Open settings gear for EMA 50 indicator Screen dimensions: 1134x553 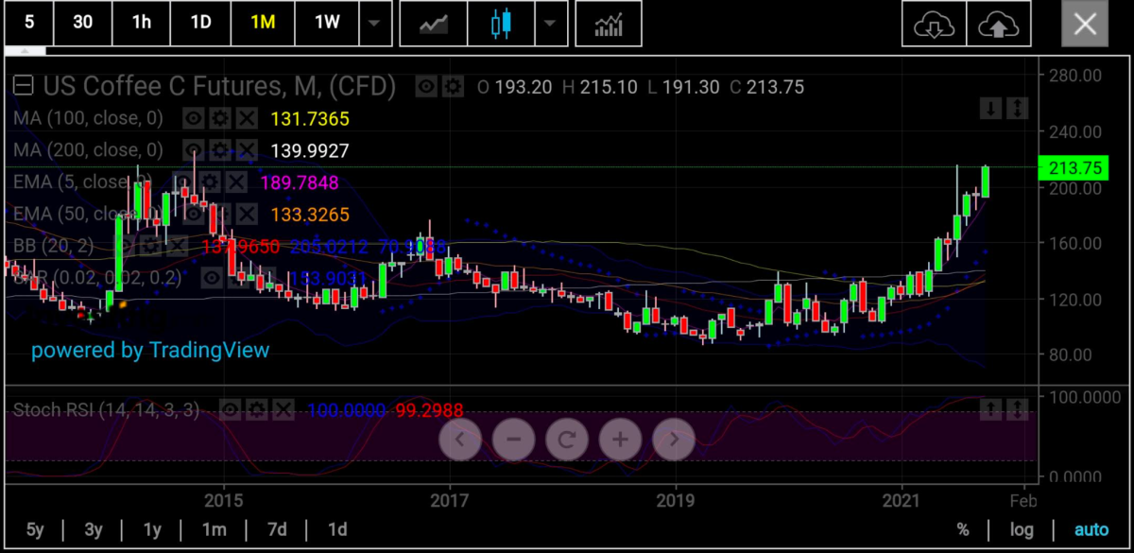coord(220,214)
